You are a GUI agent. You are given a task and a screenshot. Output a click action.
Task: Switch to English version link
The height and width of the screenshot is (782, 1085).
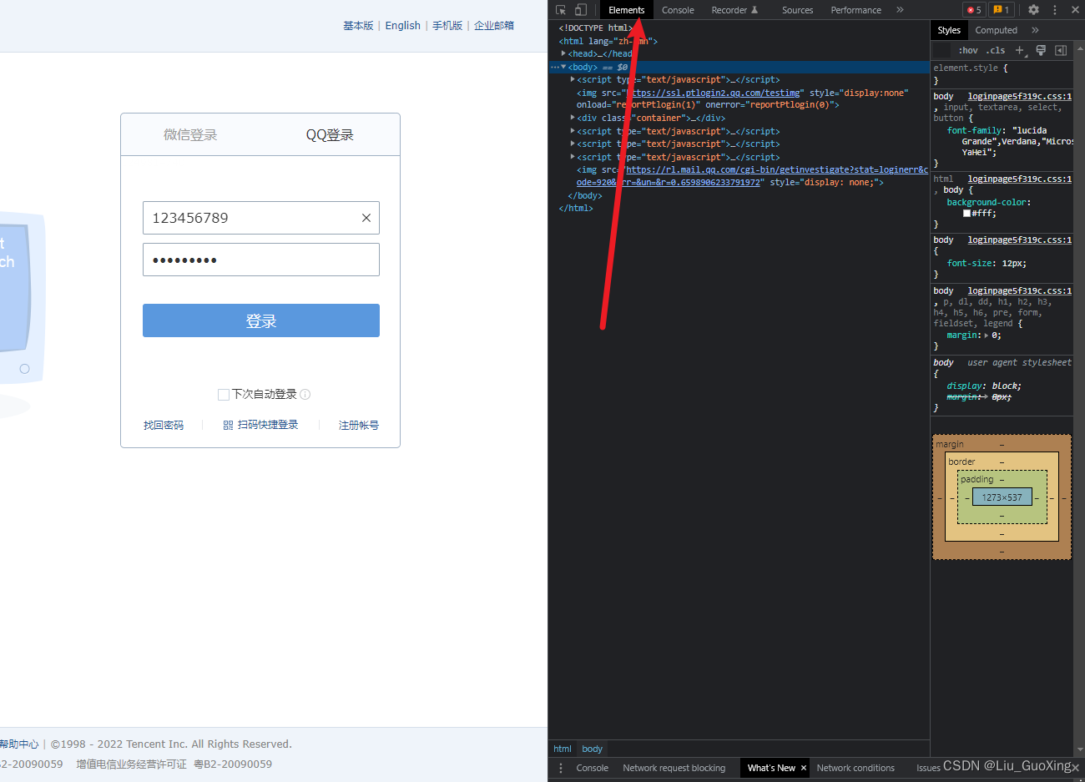pos(403,25)
